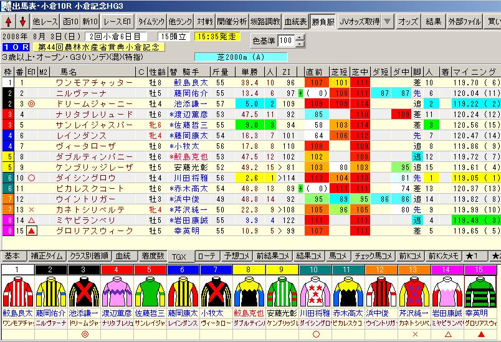The height and width of the screenshot is (342, 501).
Task: Click the red triangle mark beside グロリアスウィーク
Action: coord(31,230)
